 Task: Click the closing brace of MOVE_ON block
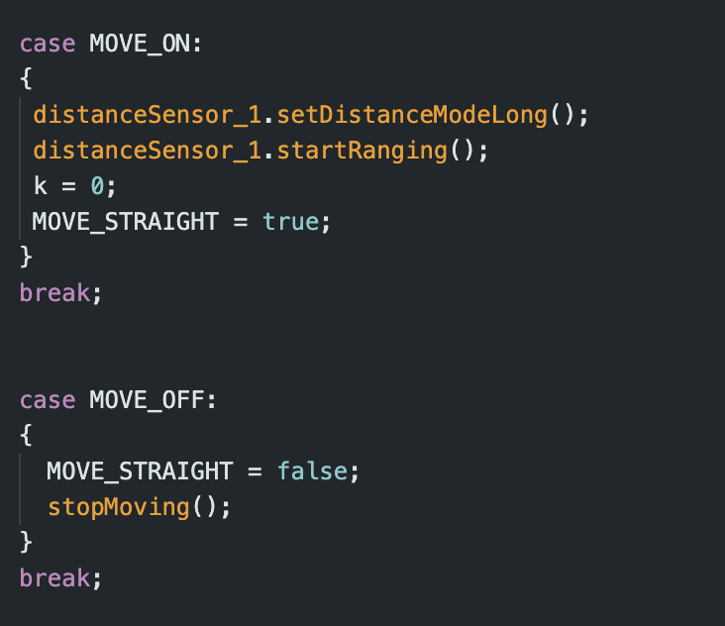(26, 257)
